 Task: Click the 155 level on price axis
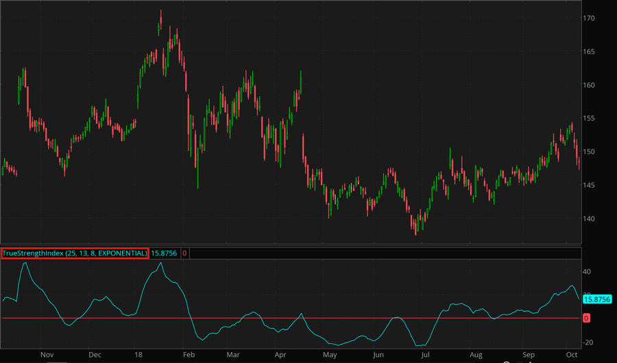click(589, 118)
